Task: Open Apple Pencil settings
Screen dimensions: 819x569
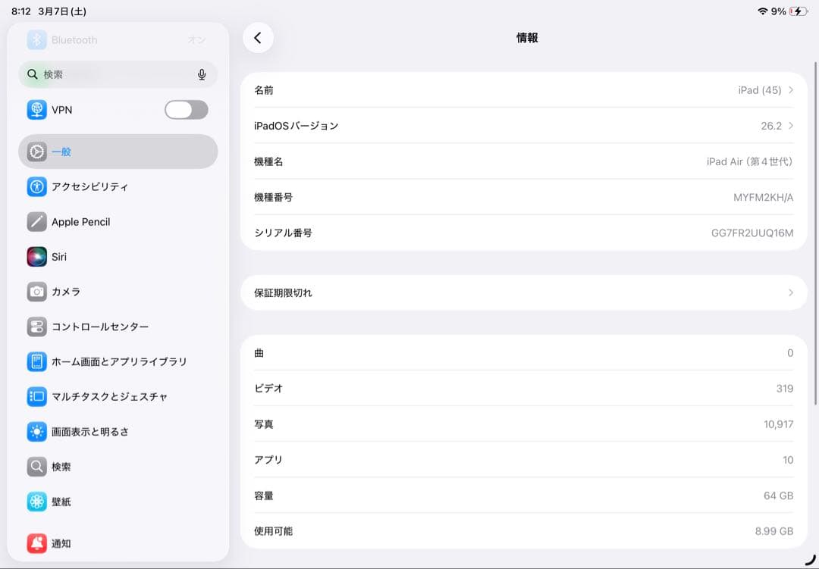Action: [x=118, y=222]
